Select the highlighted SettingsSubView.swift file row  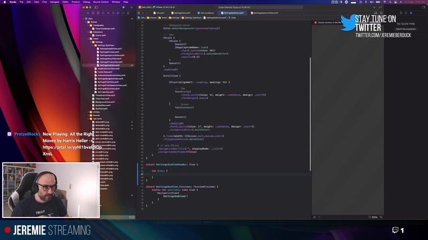[108, 65]
